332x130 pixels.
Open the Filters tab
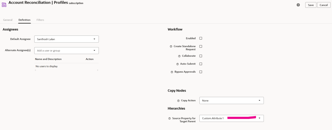click(40, 20)
